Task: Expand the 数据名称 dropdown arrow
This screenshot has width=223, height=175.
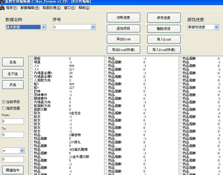Action: 44,27
